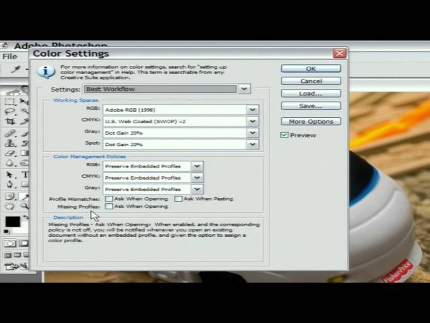The height and width of the screenshot is (323, 430).
Task: Enable Missing Profiles Ask When Opening
Action: [x=109, y=207]
